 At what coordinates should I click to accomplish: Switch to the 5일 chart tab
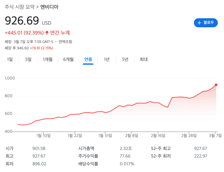pyautogui.click(x=28, y=59)
